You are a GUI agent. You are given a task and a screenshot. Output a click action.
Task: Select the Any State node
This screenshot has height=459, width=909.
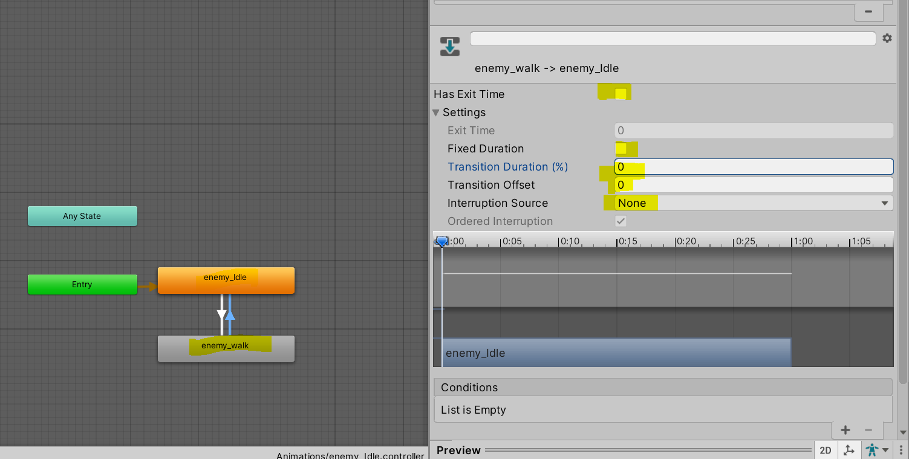[82, 216]
